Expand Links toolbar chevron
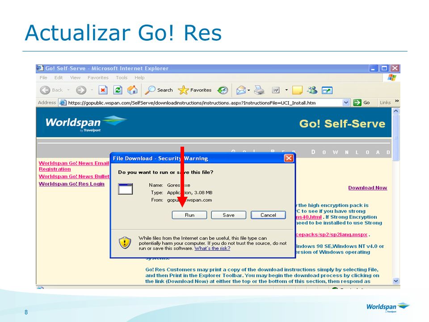Image resolution: width=429 pixels, height=322 pixels. (x=397, y=102)
